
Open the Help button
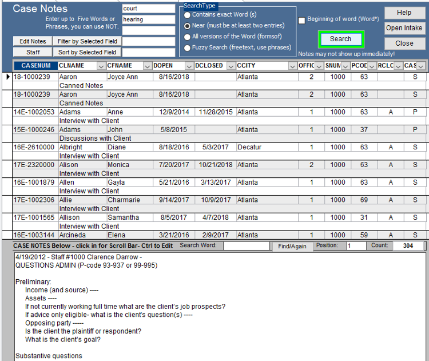[404, 13]
